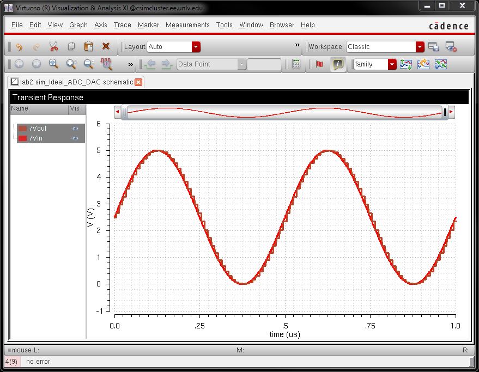Click the Name column header
The image size is (479, 372).
pos(38,109)
